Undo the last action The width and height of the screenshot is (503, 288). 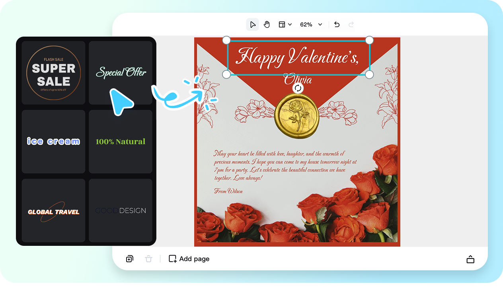pyautogui.click(x=337, y=24)
